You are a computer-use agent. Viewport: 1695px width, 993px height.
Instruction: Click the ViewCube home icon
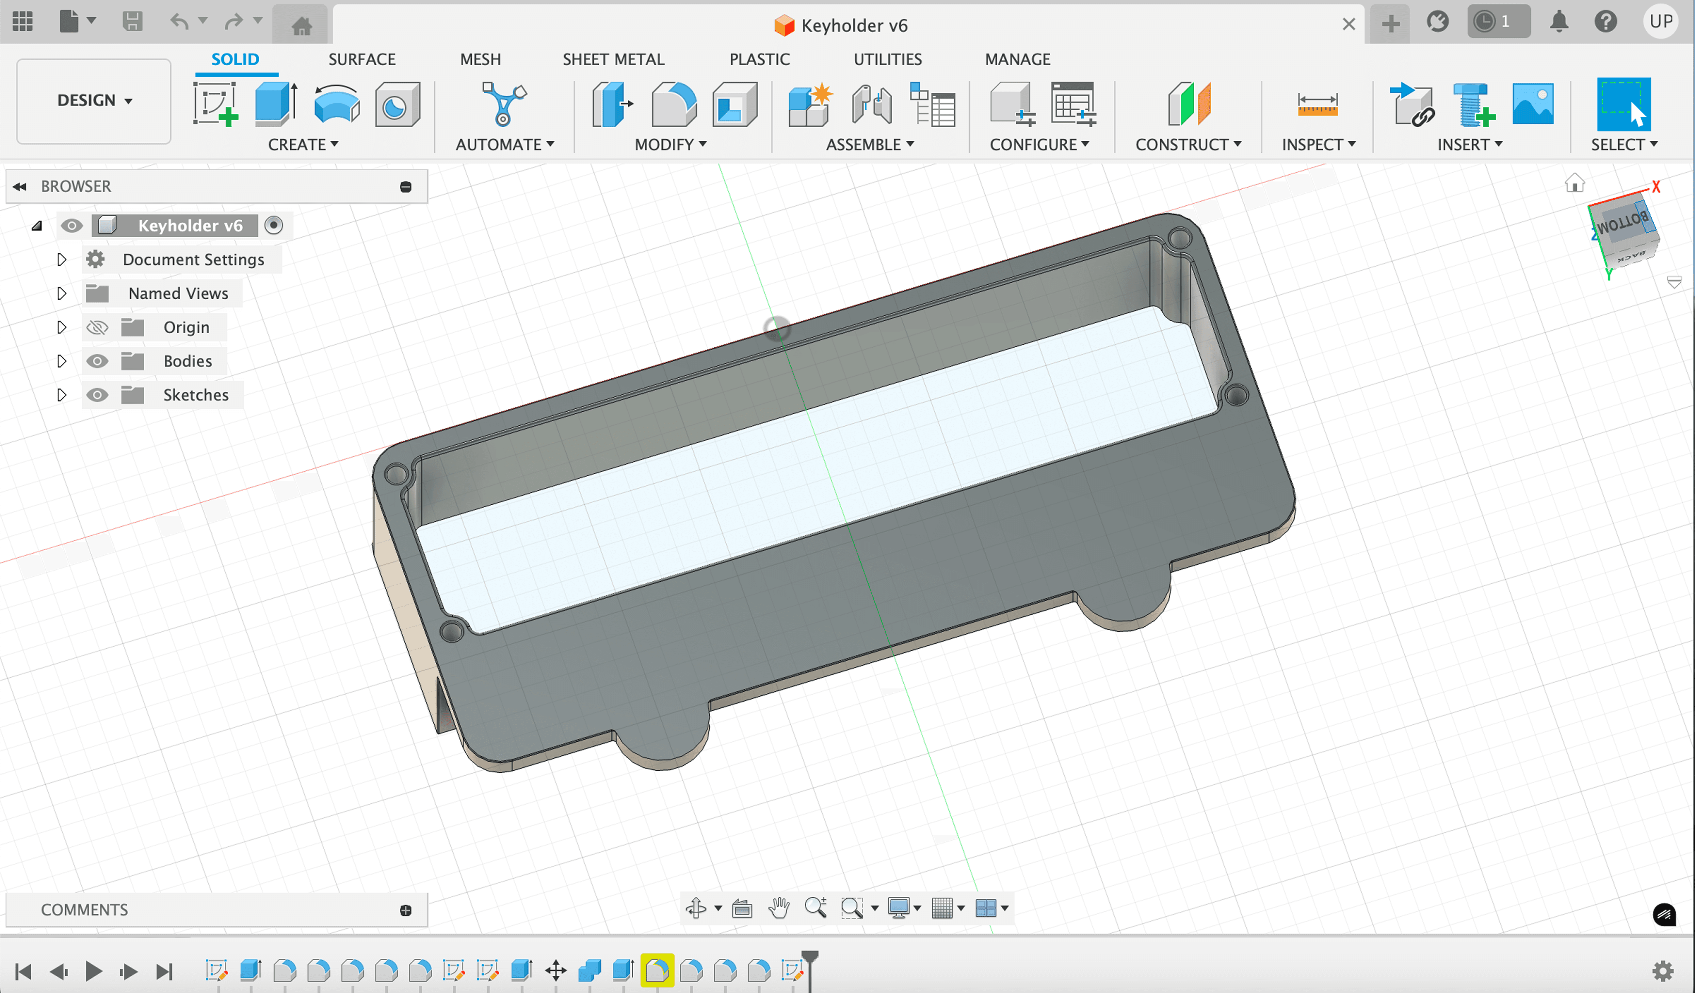coord(1574,183)
